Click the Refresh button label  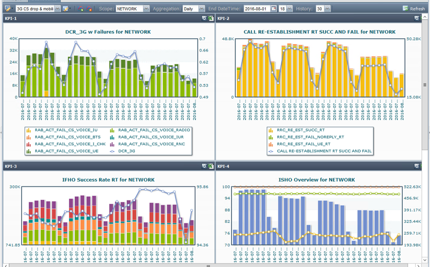point(417,9)
